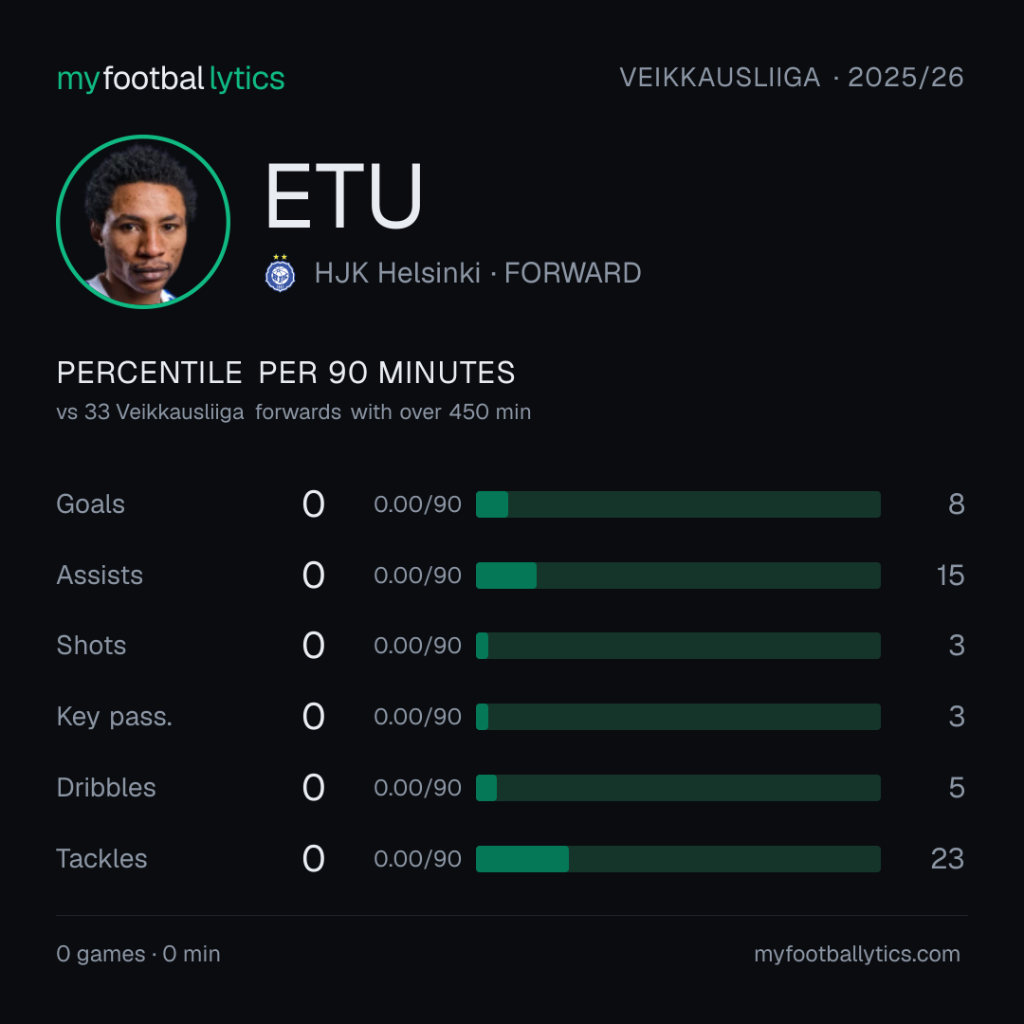Click the Assists percentile value 15

[950, 576]
